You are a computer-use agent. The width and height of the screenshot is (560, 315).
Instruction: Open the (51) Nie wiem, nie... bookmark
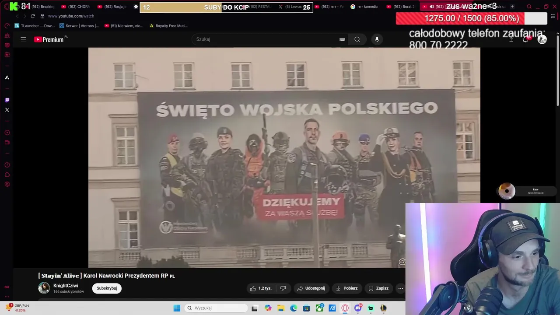point(124,26)
